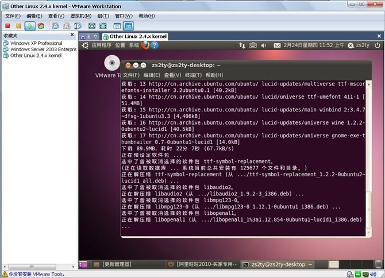Click the terminal's vertical scrollbar thumb
The width and height of the screenshot is (385, 278).
tap(368, 209)
